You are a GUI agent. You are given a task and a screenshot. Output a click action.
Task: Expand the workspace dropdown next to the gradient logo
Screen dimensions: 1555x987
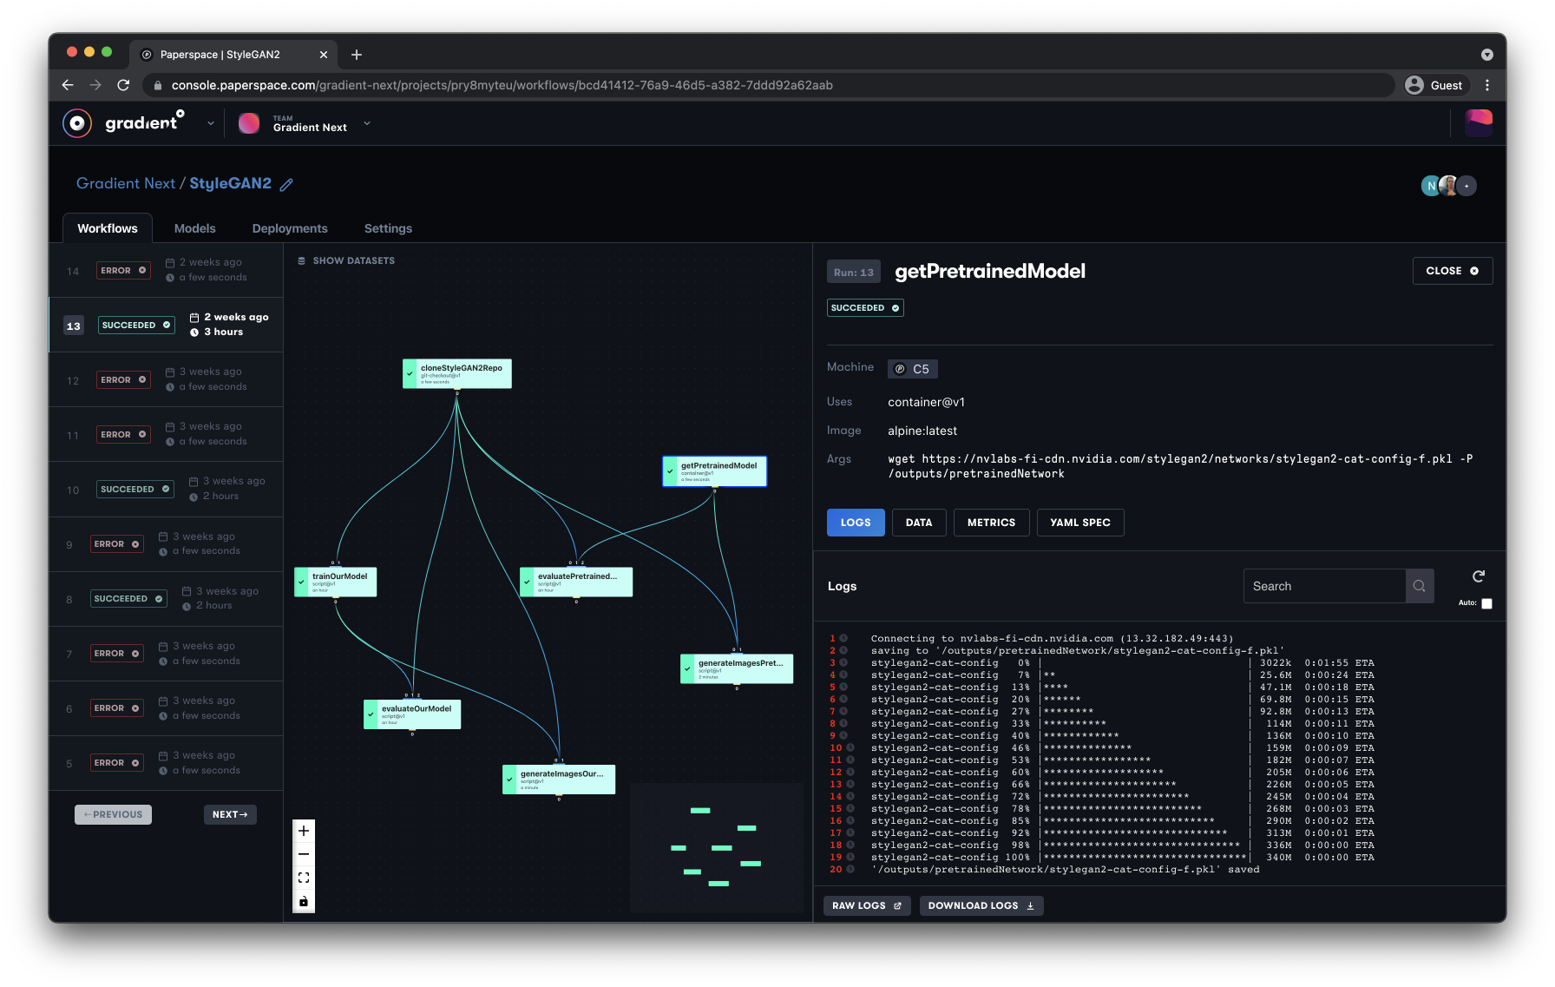point(210,122)
